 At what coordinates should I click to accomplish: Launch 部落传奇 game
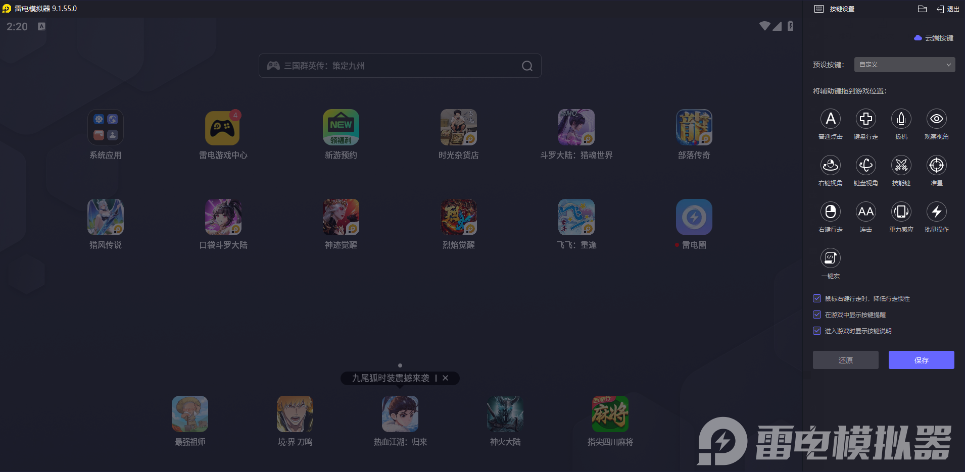click(x=694, y=127)
